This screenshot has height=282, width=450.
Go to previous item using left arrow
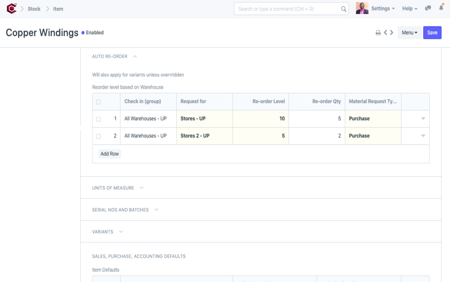click(385, 33)
